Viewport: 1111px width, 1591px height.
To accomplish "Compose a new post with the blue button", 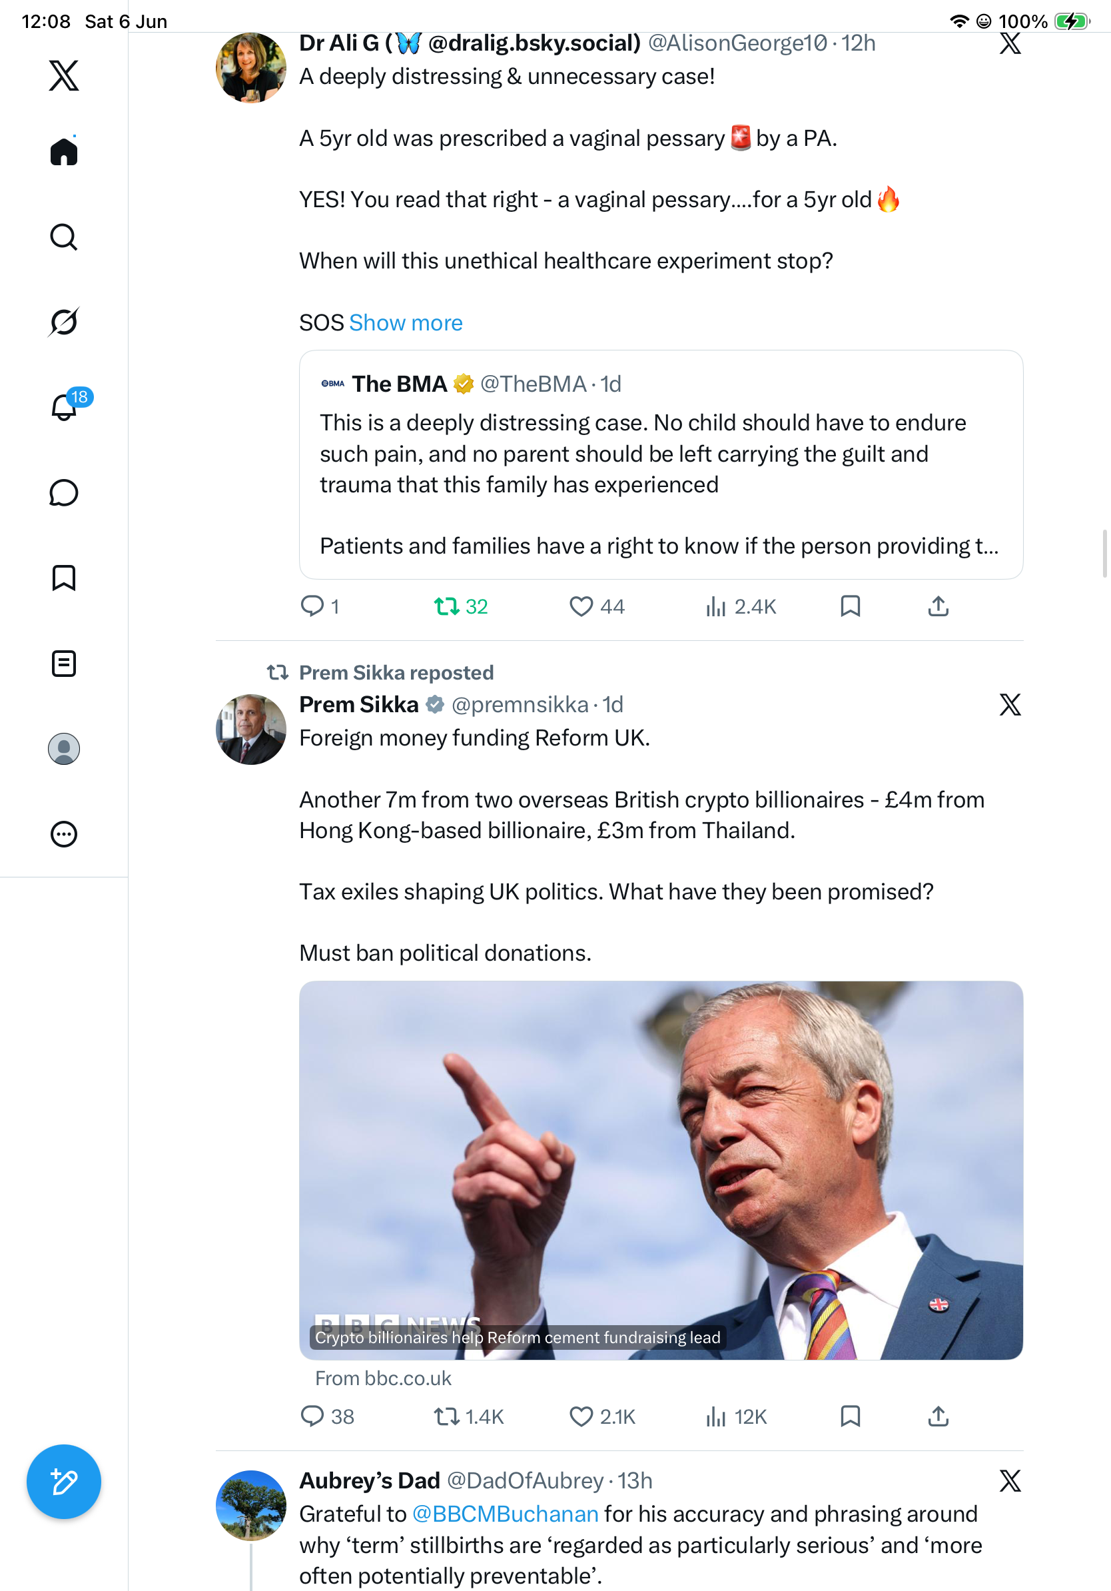I will [x=64, y=1482].
